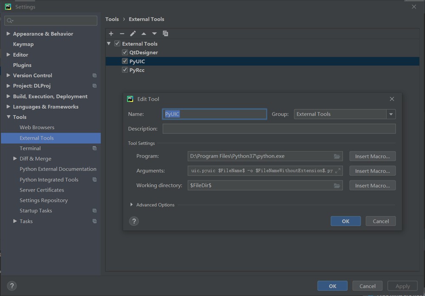This screenshot has height=296, width=425.
Task: Move tool down with down arrow icon
Action: (x=154, y=34)
